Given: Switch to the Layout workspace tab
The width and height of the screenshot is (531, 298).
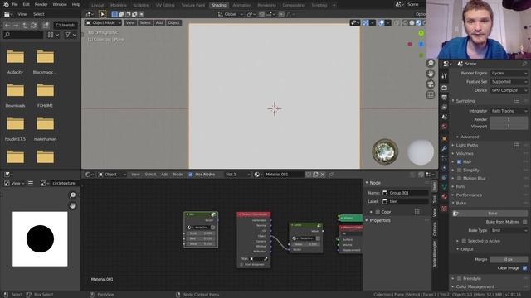Looking at the screenshot, I should (97, 6).
